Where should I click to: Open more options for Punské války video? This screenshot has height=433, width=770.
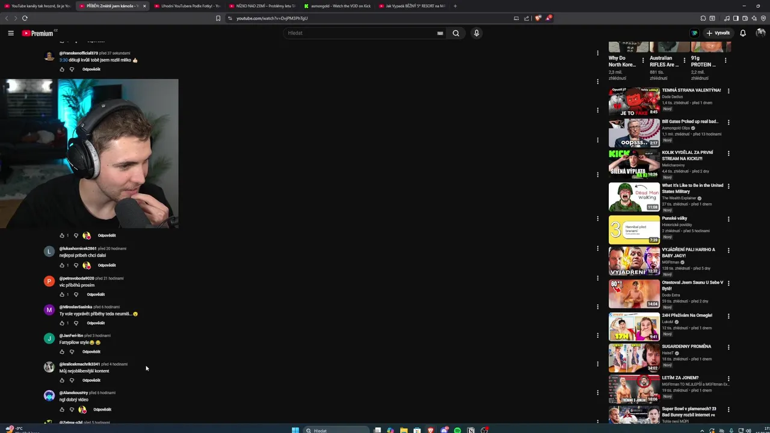(728, 219)
